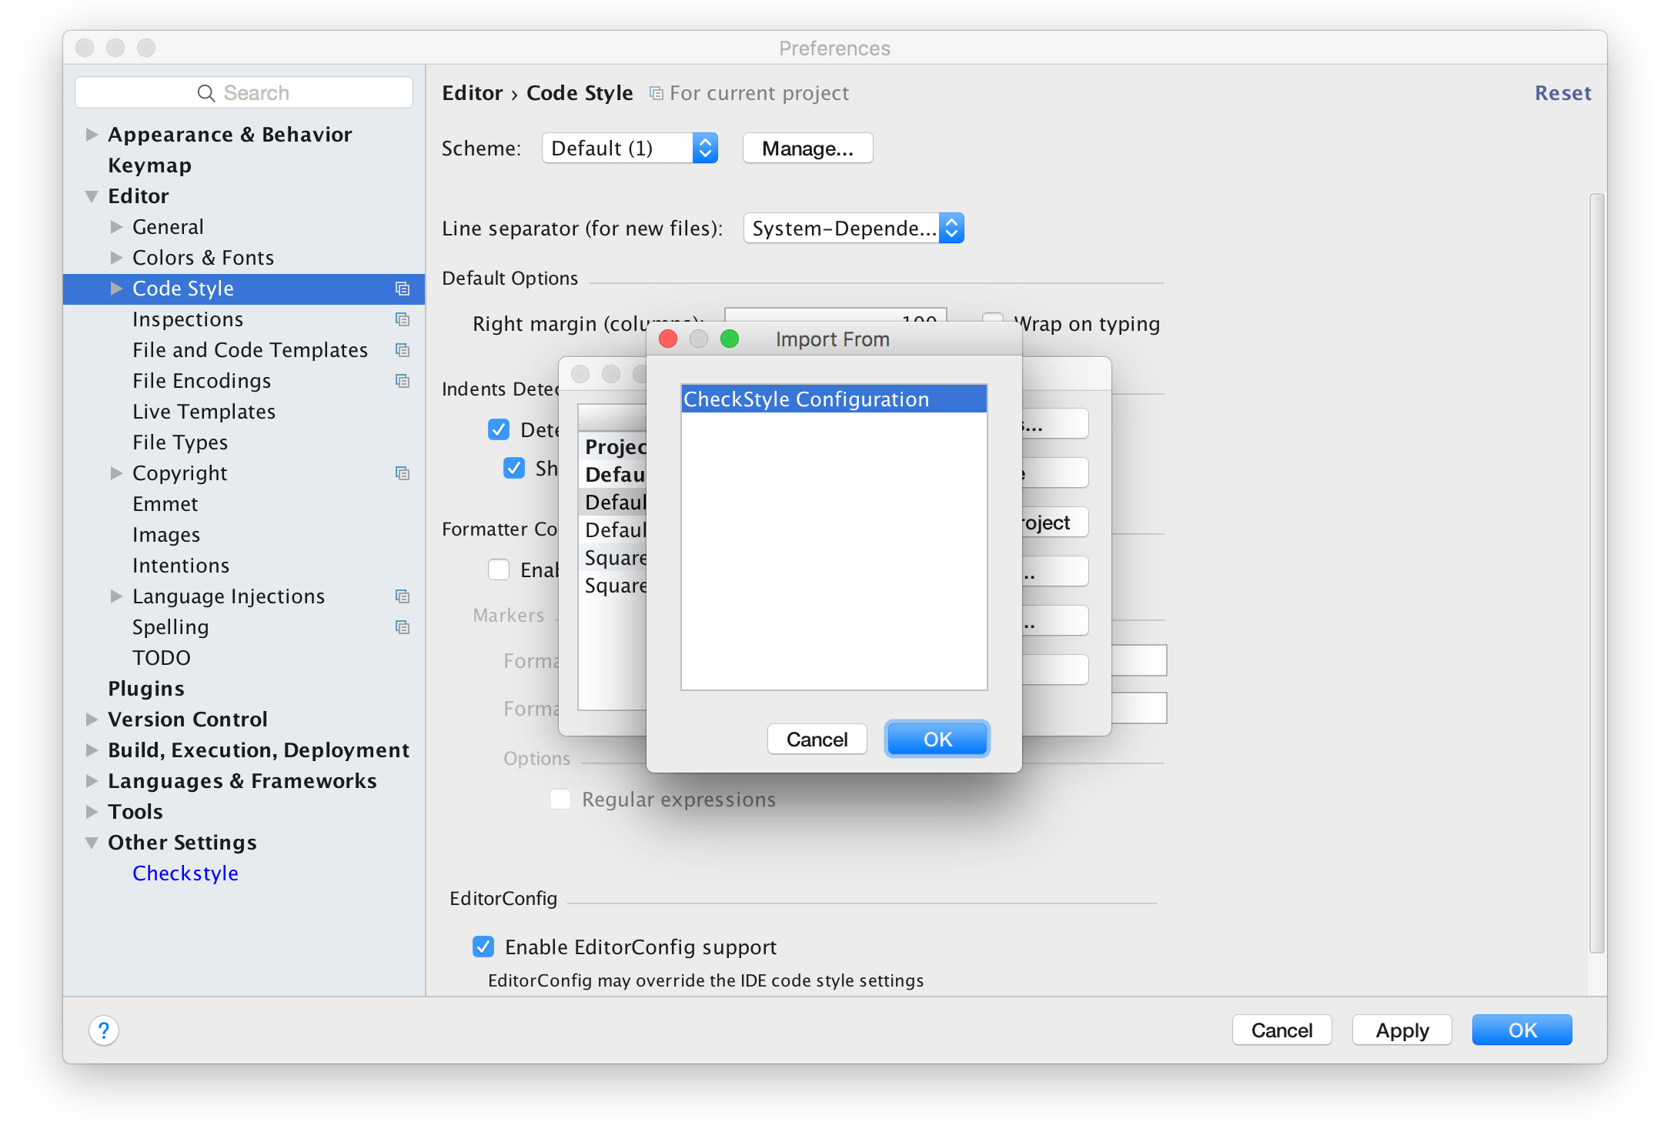Click the Reset link

pyautogui.click(x=1562, y=93)
